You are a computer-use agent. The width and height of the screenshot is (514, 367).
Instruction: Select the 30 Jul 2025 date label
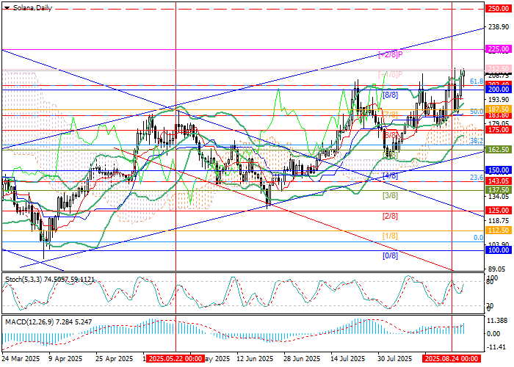[394, 359]
